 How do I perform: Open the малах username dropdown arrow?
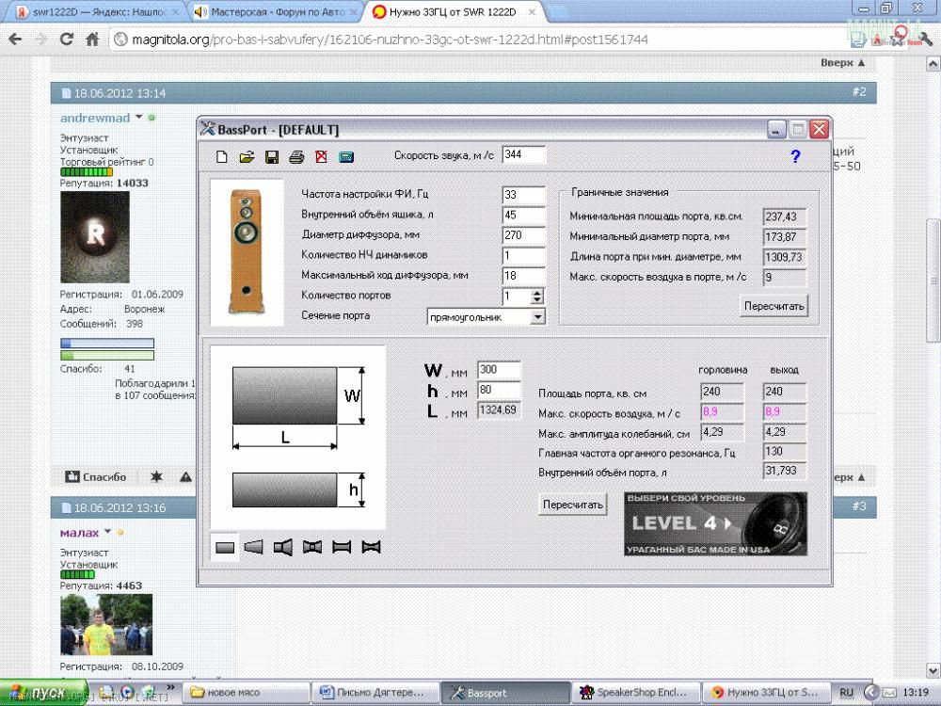coord(107,532)
